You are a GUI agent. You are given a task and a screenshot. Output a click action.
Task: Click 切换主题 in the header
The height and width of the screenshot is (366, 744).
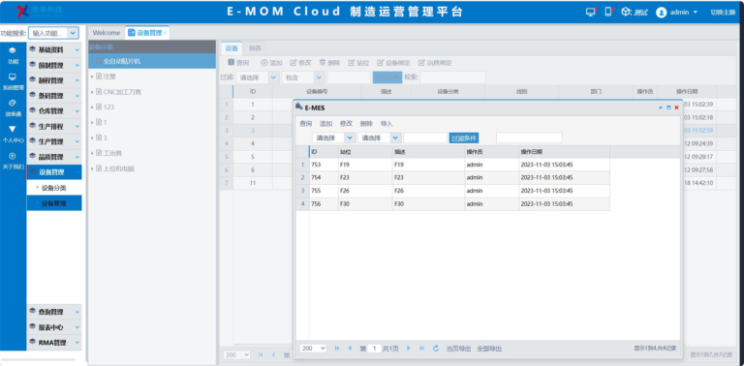(x=723, y=13)
